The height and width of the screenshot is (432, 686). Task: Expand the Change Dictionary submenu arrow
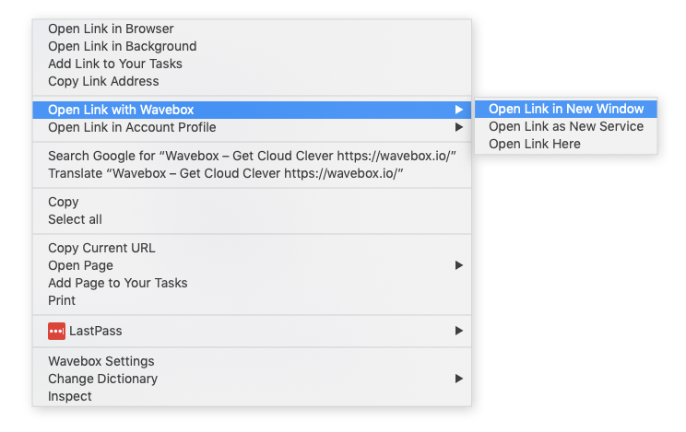coord(458,379)
